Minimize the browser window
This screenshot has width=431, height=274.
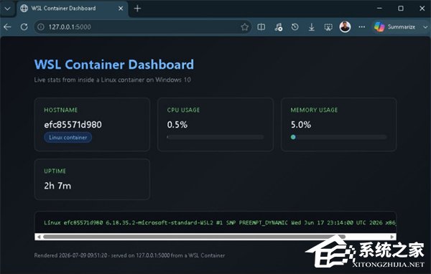coord(379,9)
